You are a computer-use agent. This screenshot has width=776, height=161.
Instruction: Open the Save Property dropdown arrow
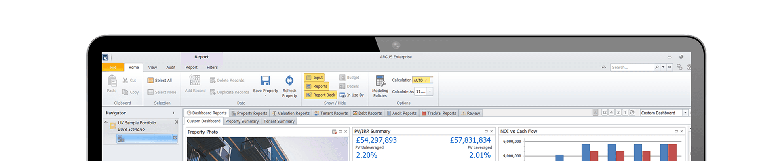tap(266, 96)
